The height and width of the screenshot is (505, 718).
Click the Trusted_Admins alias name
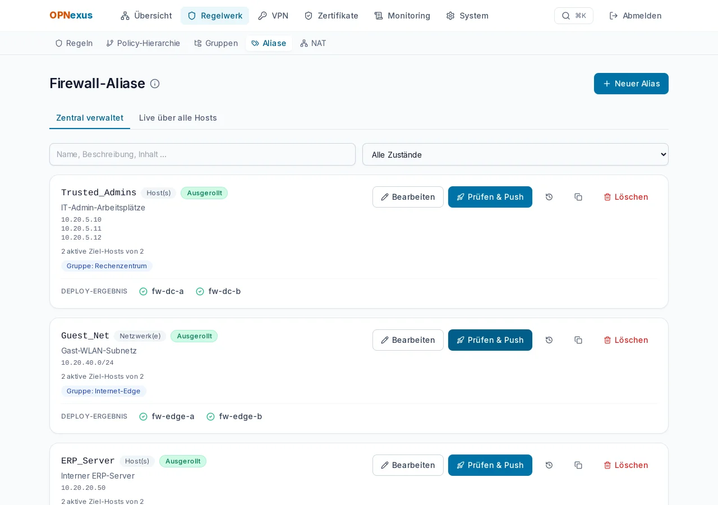pos(99,193)
